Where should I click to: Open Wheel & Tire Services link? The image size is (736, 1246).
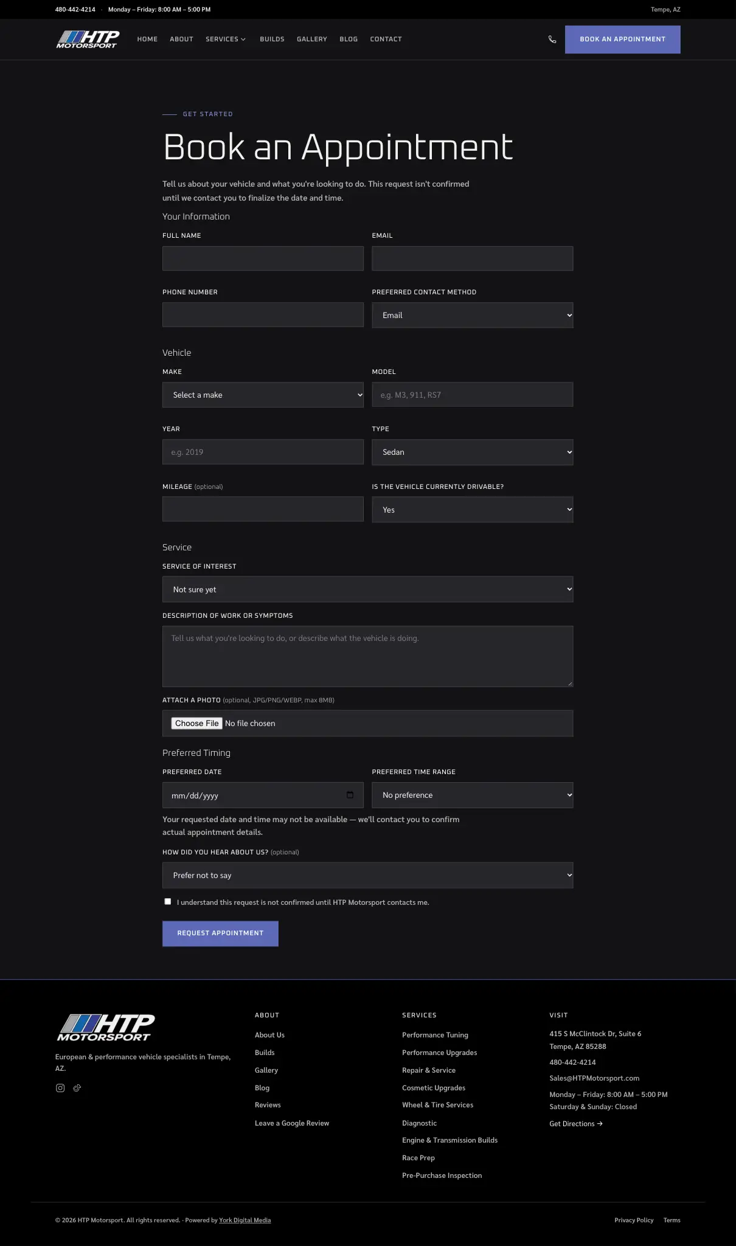437,1105
